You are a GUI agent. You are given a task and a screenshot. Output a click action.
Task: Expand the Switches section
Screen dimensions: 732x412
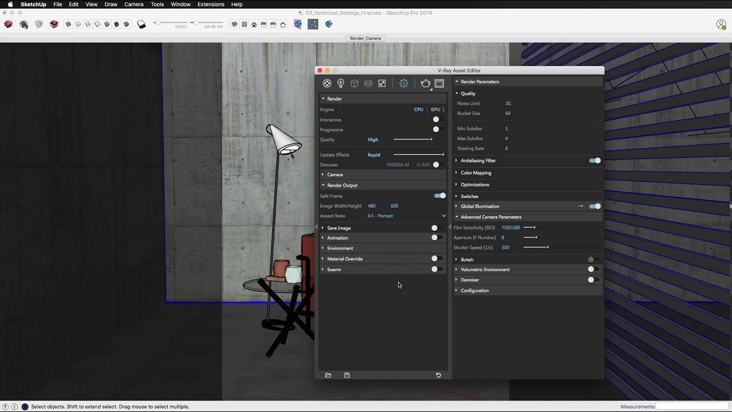(528, 196)
